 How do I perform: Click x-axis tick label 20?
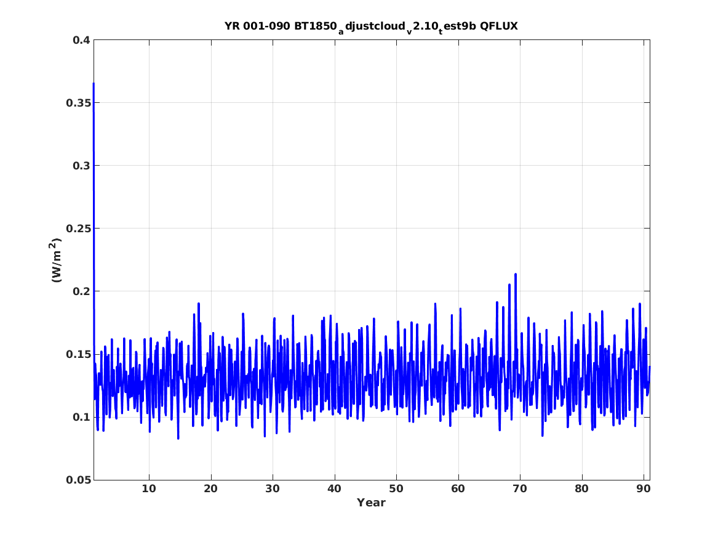pyautogui.click(x=210, y=489)
